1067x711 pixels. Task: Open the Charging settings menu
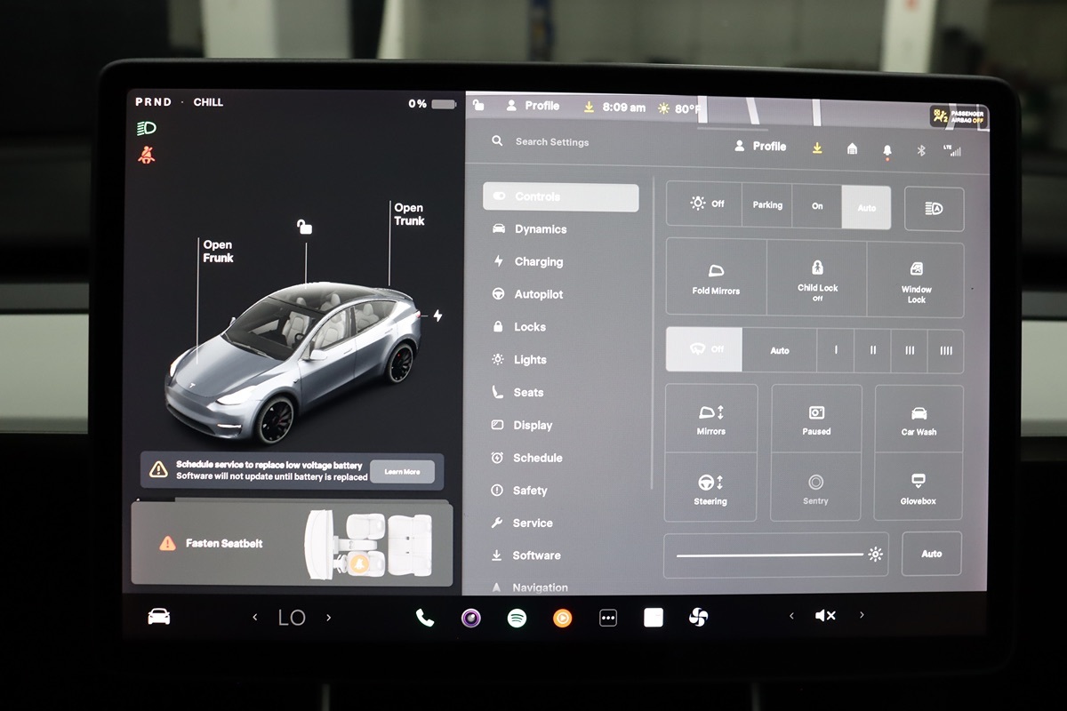(538, 262)
